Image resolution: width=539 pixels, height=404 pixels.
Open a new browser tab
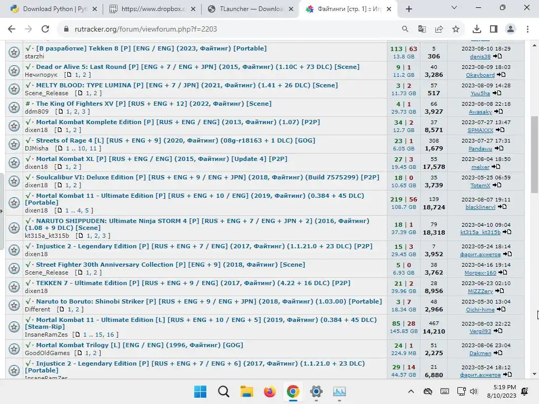(408, 9)
